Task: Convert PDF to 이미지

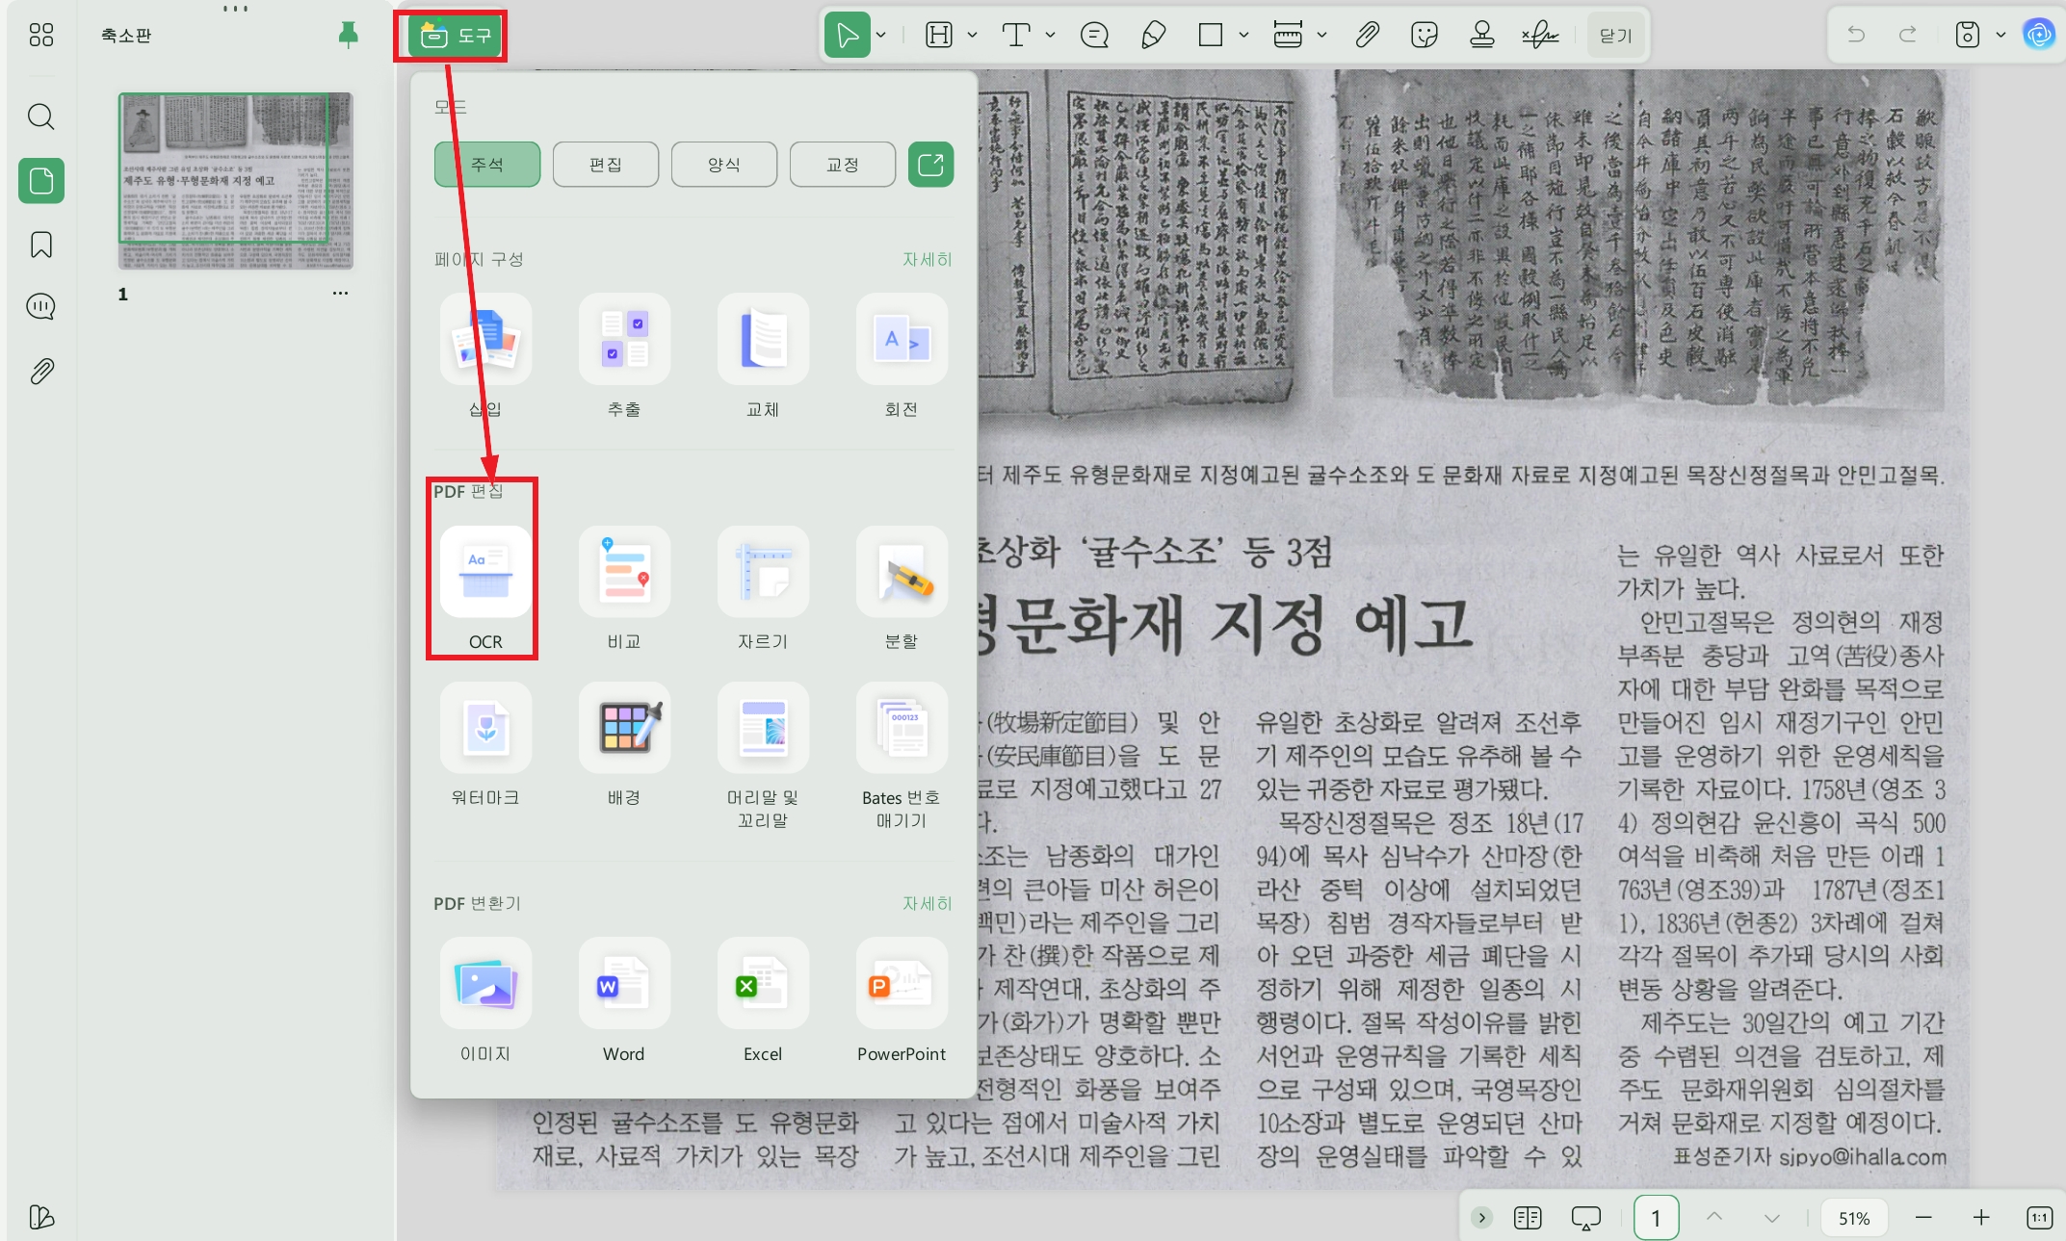Action: pyautogui.click(x=485, y=1001)
